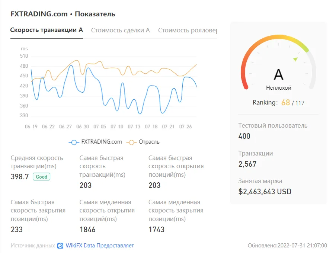Click the Тестовый пользователь label
The height and width of the screenshot is (253, 336).
(x=273, y=125)
